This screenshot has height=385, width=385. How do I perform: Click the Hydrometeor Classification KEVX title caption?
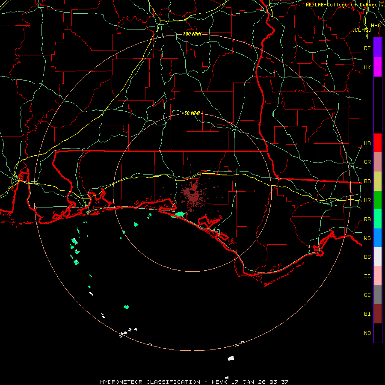pyautogui.click(x=194, y=382)
